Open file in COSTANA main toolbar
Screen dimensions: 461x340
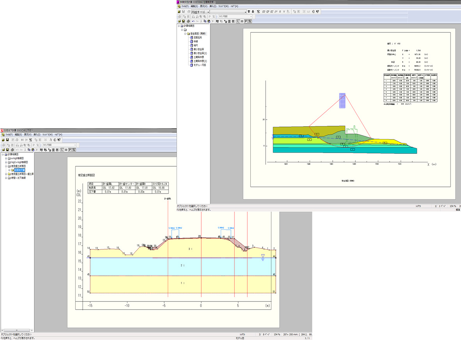click(x=179, y=12)
